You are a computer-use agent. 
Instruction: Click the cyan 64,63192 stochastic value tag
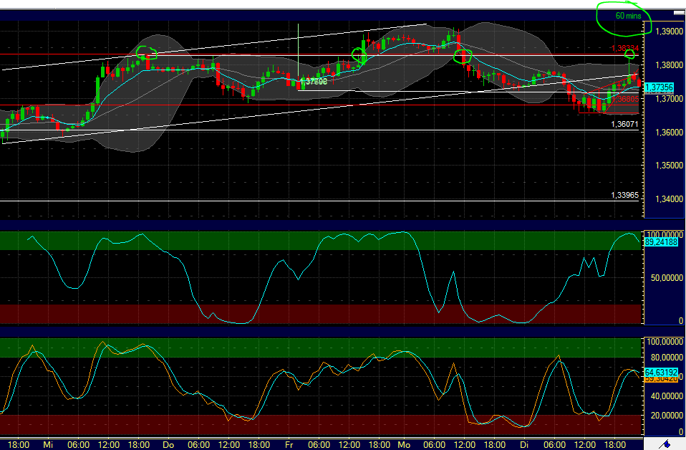click(661, 373)
